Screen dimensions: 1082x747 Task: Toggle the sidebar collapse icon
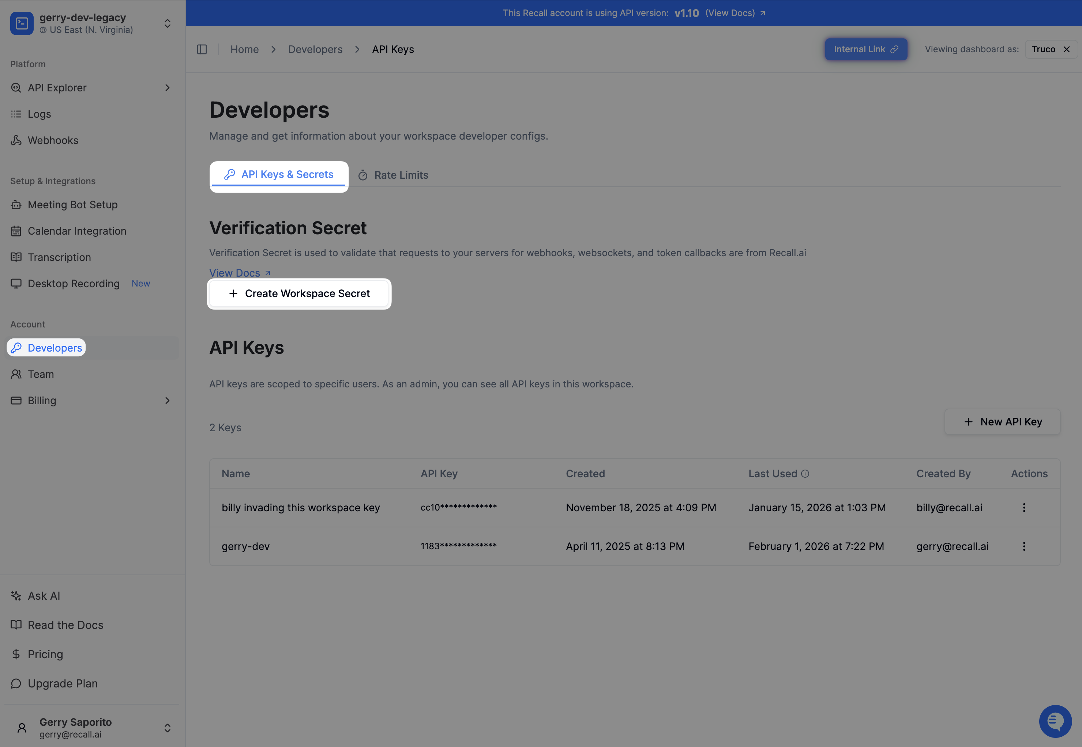pyautogui.click(x=202, y=49)
